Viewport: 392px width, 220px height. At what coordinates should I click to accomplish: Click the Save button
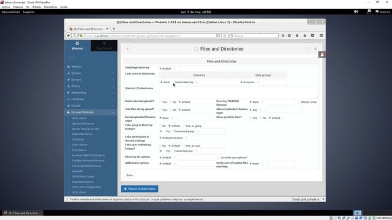pyautogui.click(x=129, y=175)
